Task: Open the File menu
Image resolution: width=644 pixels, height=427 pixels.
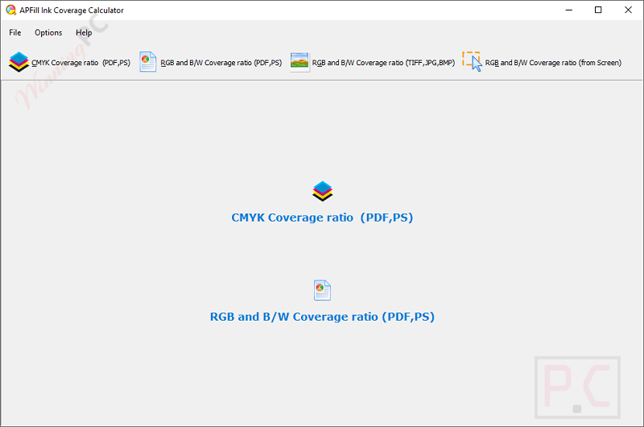Action: pos(15,32)
